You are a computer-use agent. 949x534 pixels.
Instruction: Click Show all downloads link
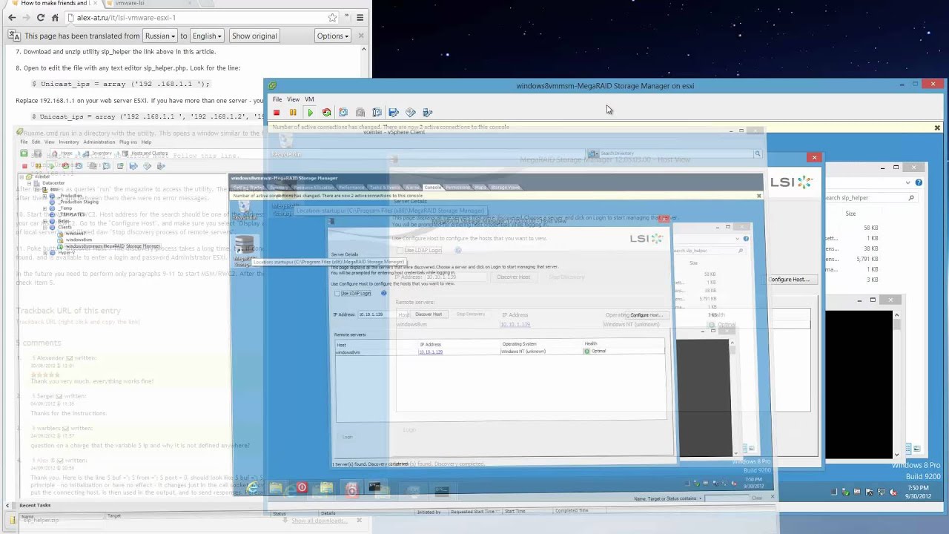320,521
